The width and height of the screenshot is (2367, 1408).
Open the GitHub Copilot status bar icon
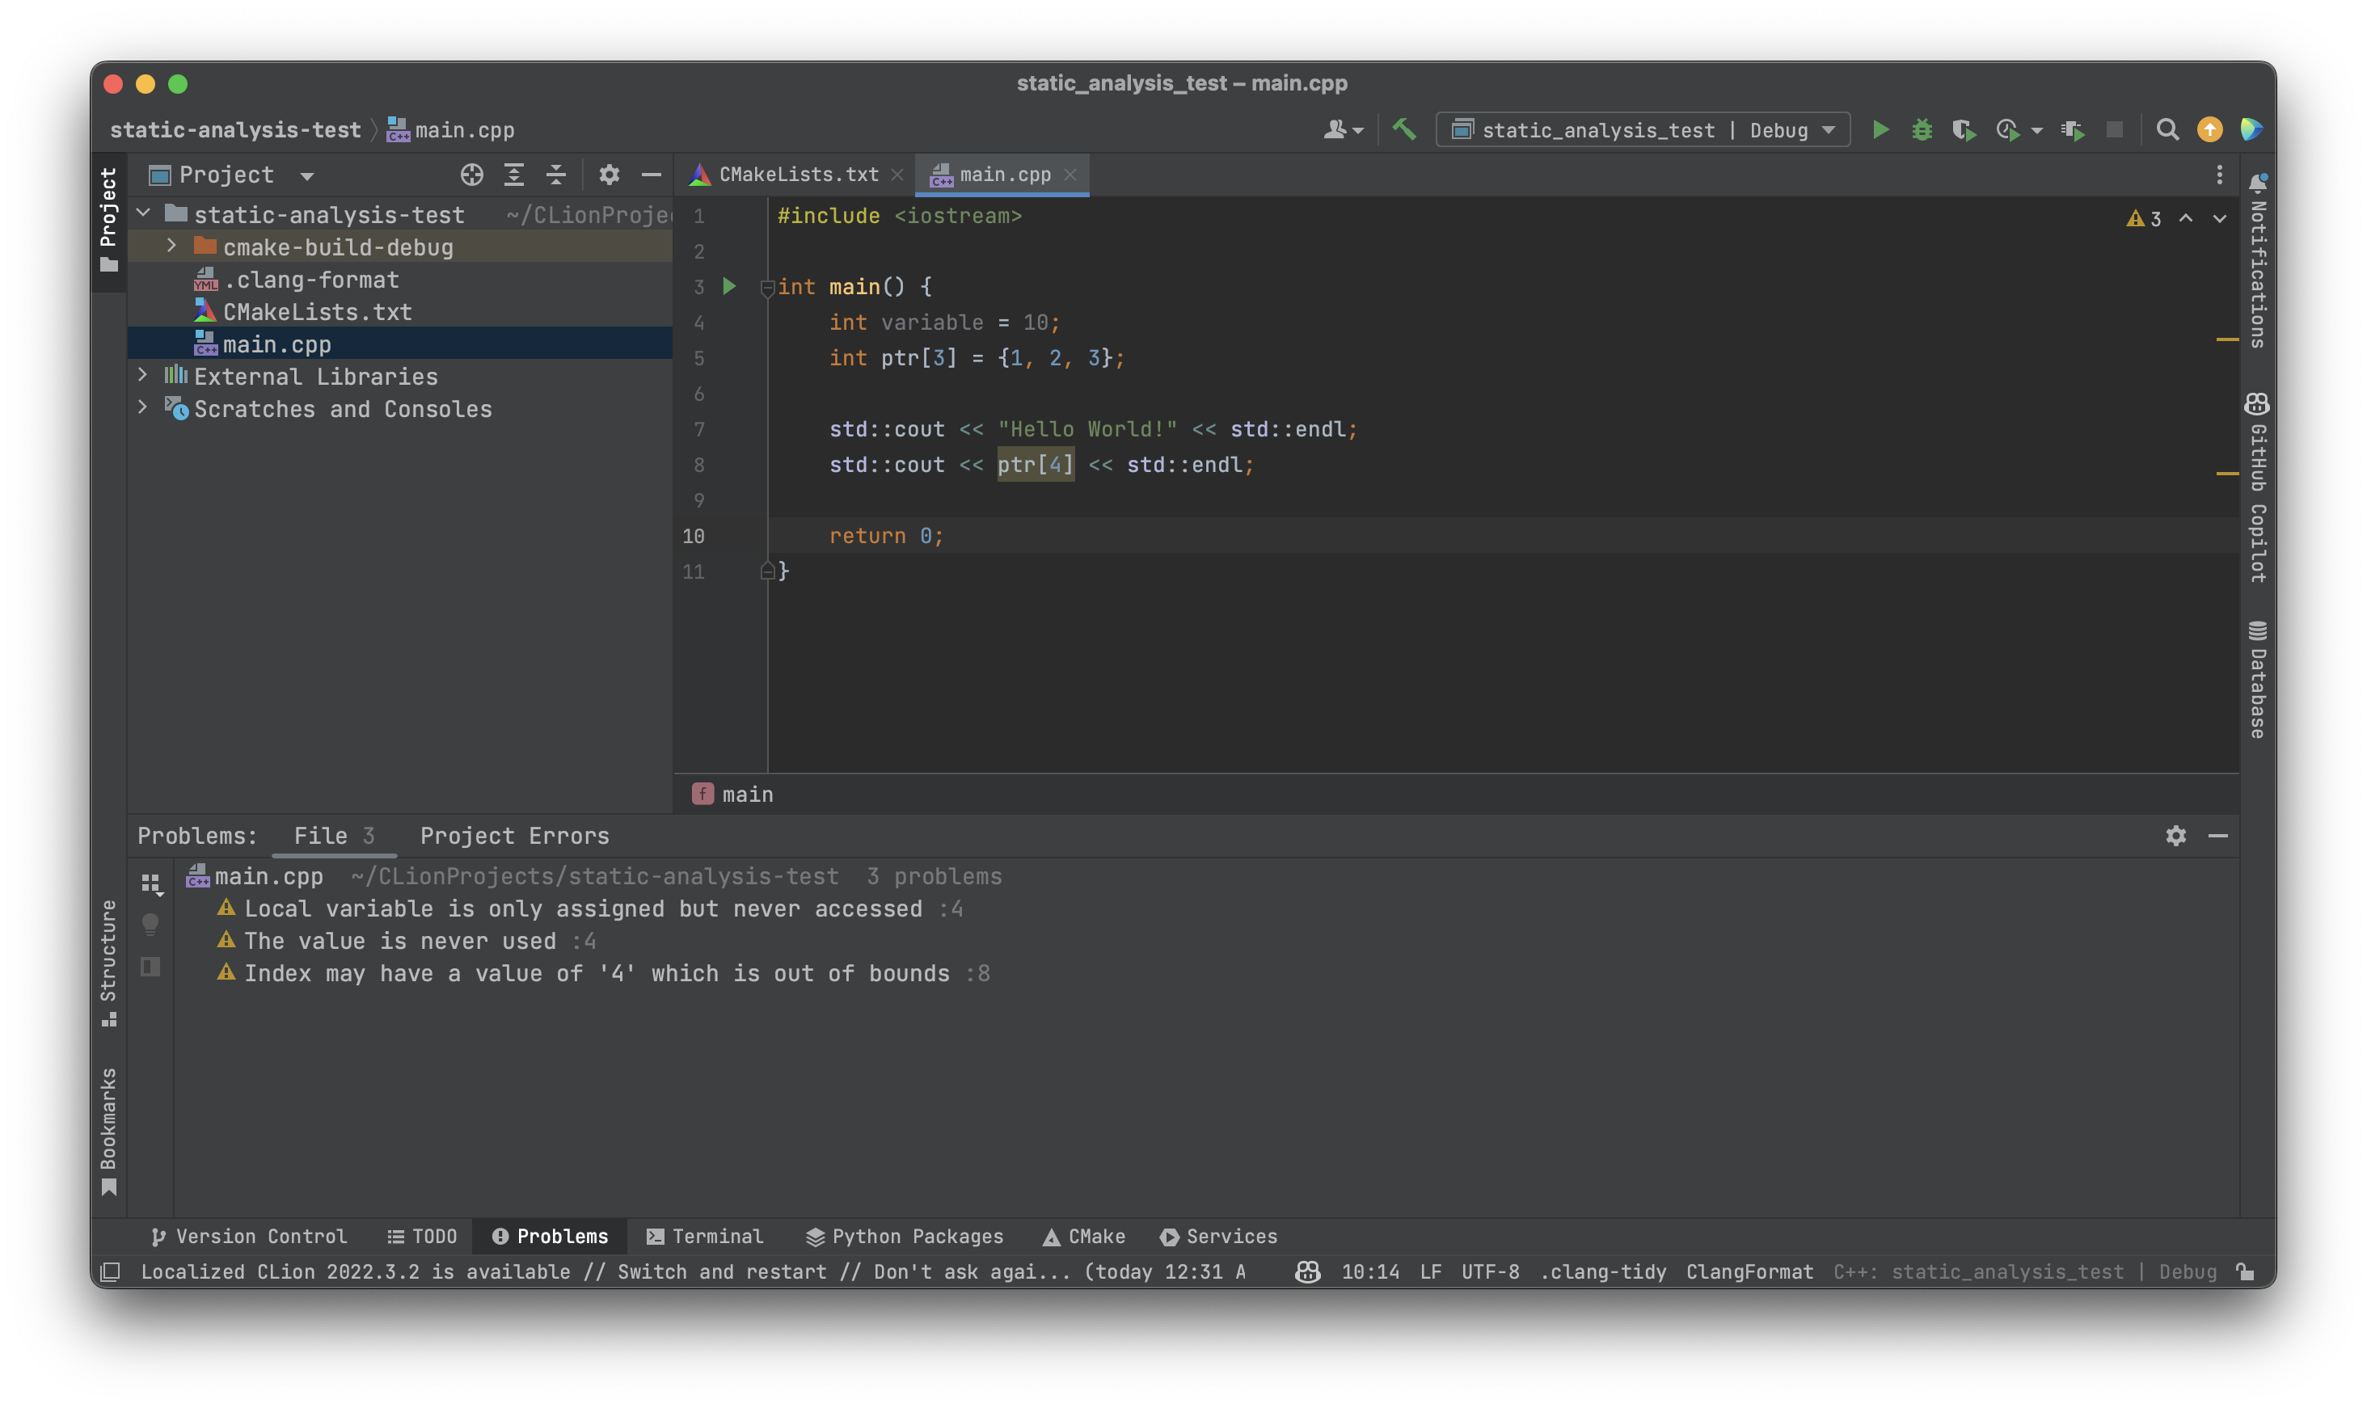coord(1307,1272)
